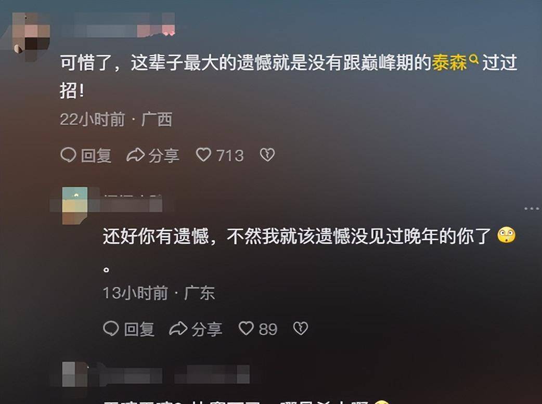Click share arrow icon on 广东 comment
The height and width of the screenshot is (404, 542).
pos(178,328)
